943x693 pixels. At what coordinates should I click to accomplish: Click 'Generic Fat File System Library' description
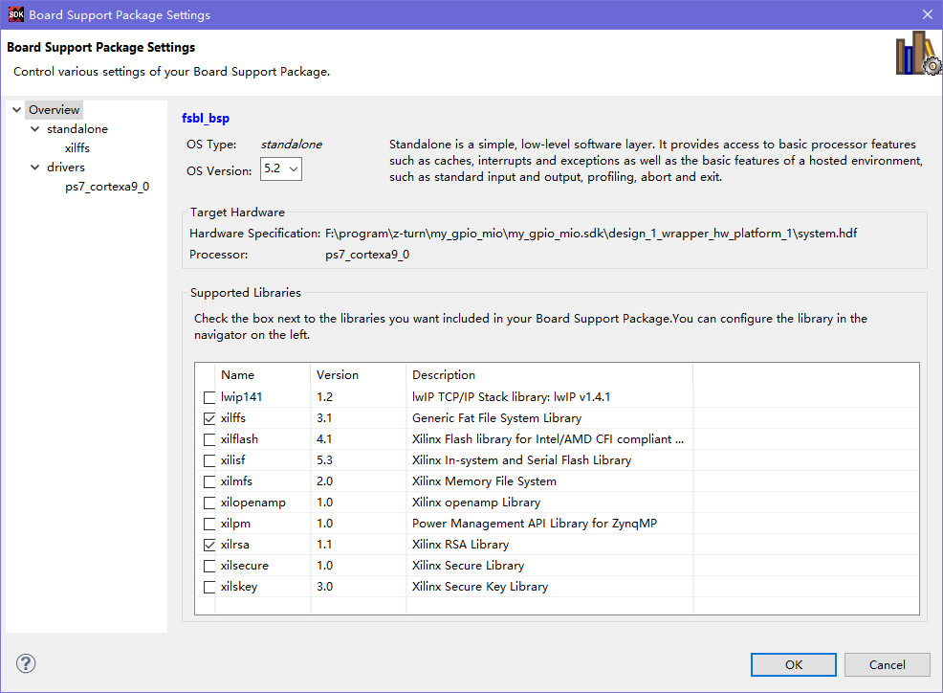point(496,418)
